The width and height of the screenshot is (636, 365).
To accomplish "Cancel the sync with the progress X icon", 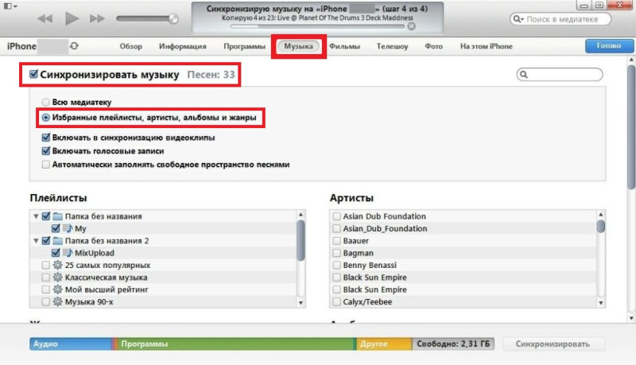I will tap(411, 26).
